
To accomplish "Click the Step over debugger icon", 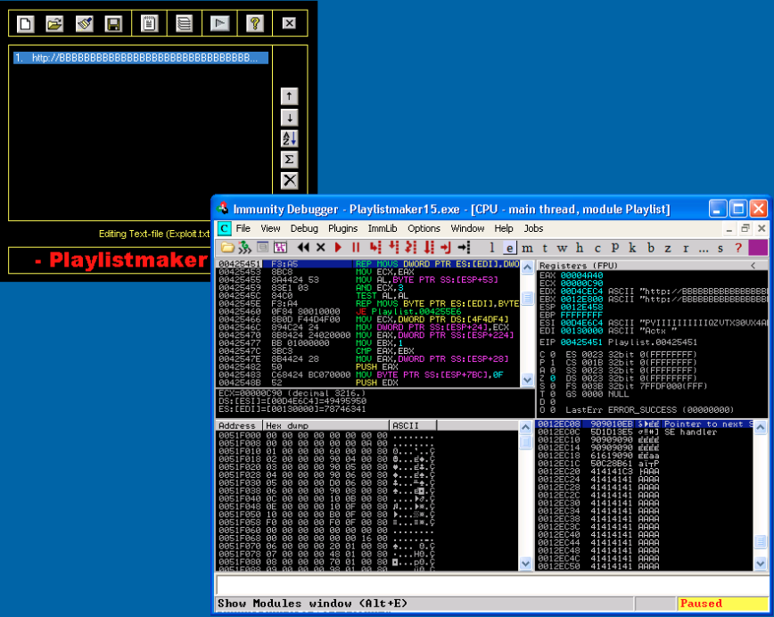I will coord(394,247).
